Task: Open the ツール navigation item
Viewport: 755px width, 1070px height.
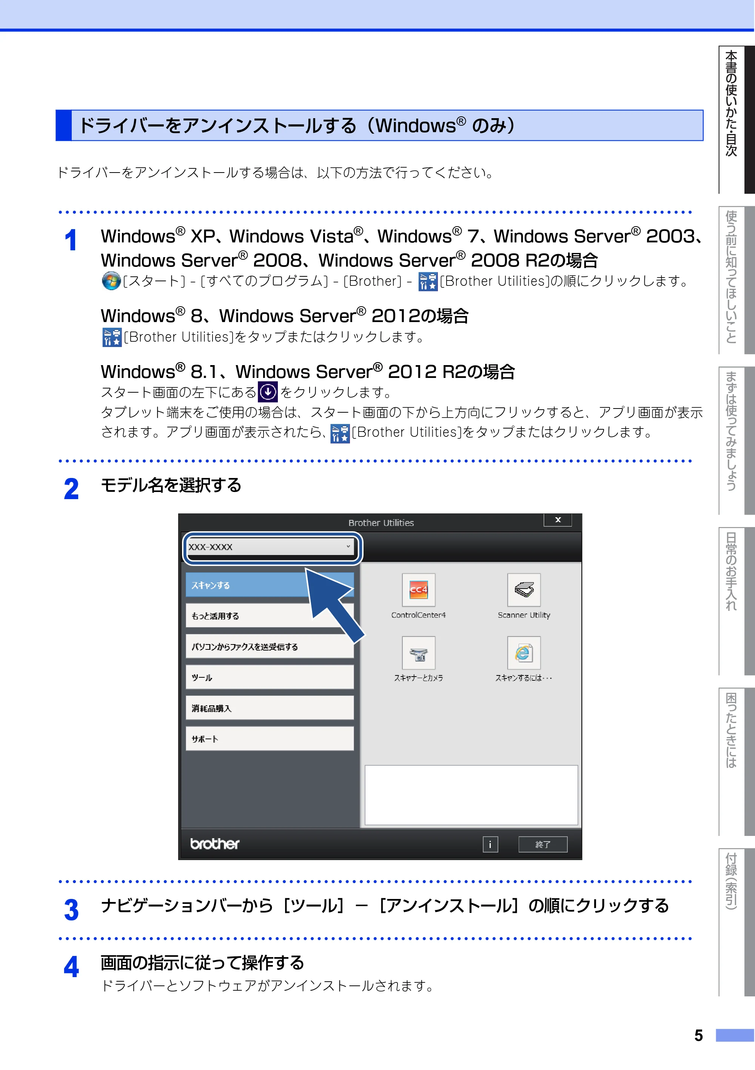Action: tap(270, 677)
